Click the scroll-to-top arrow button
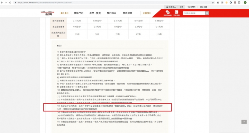 click(x=244, y=122)
